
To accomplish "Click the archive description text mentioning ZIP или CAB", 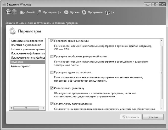I will click(x=103, y=48).
